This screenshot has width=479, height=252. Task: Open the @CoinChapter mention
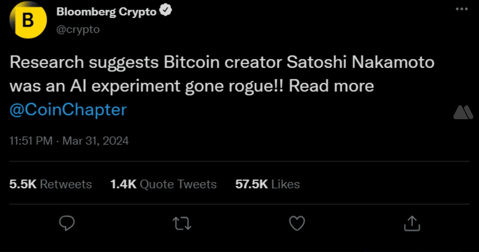68,110
